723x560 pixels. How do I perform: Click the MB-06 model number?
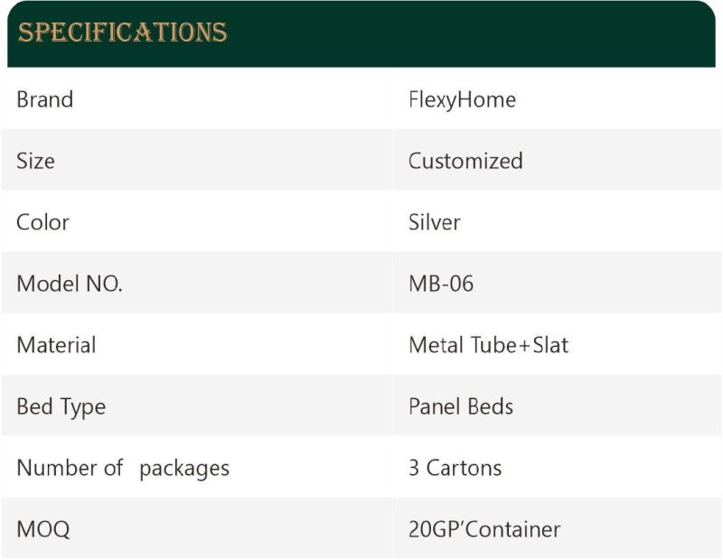coord(441,284)
